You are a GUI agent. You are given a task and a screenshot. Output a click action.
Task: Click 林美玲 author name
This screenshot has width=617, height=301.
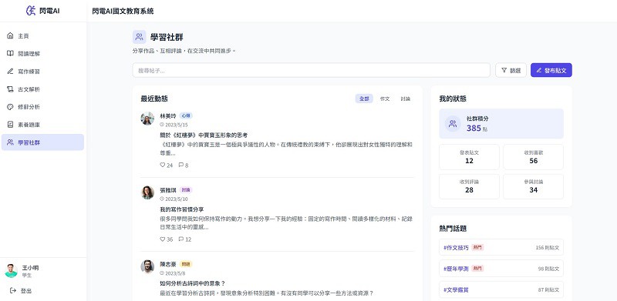[x=168, y=116]
